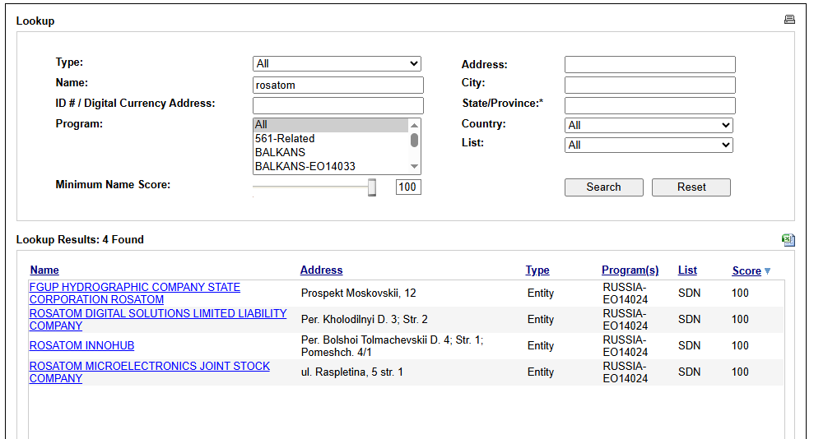Select BALKANS-EO14033 in the Program list

331,166
